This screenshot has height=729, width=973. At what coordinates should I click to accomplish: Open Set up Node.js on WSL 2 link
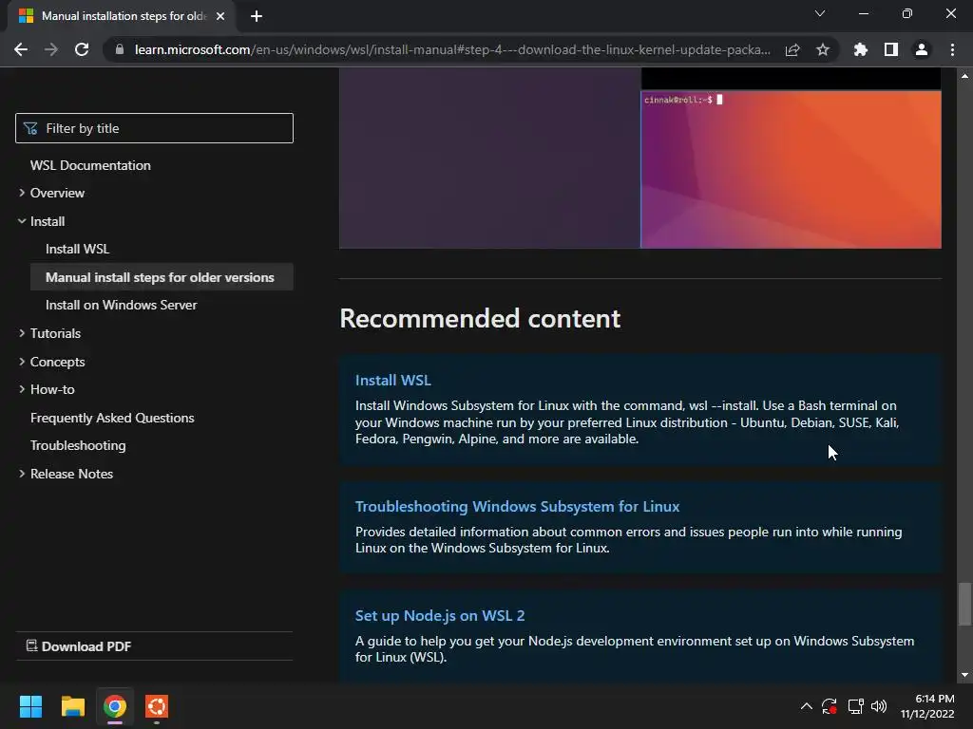point(440,615)
